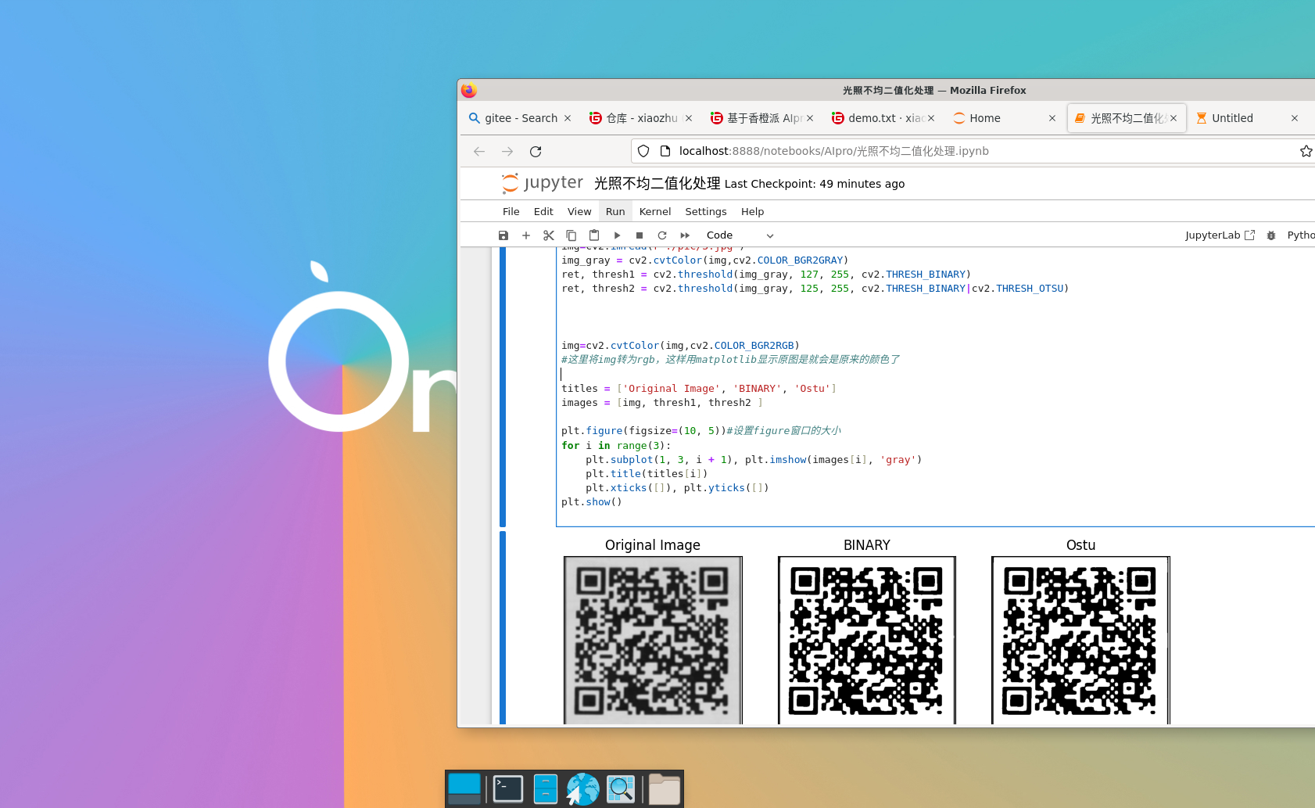Open the terminal from the dock
This screenshot has height=808, width=1315.
[x=507, y=789]
